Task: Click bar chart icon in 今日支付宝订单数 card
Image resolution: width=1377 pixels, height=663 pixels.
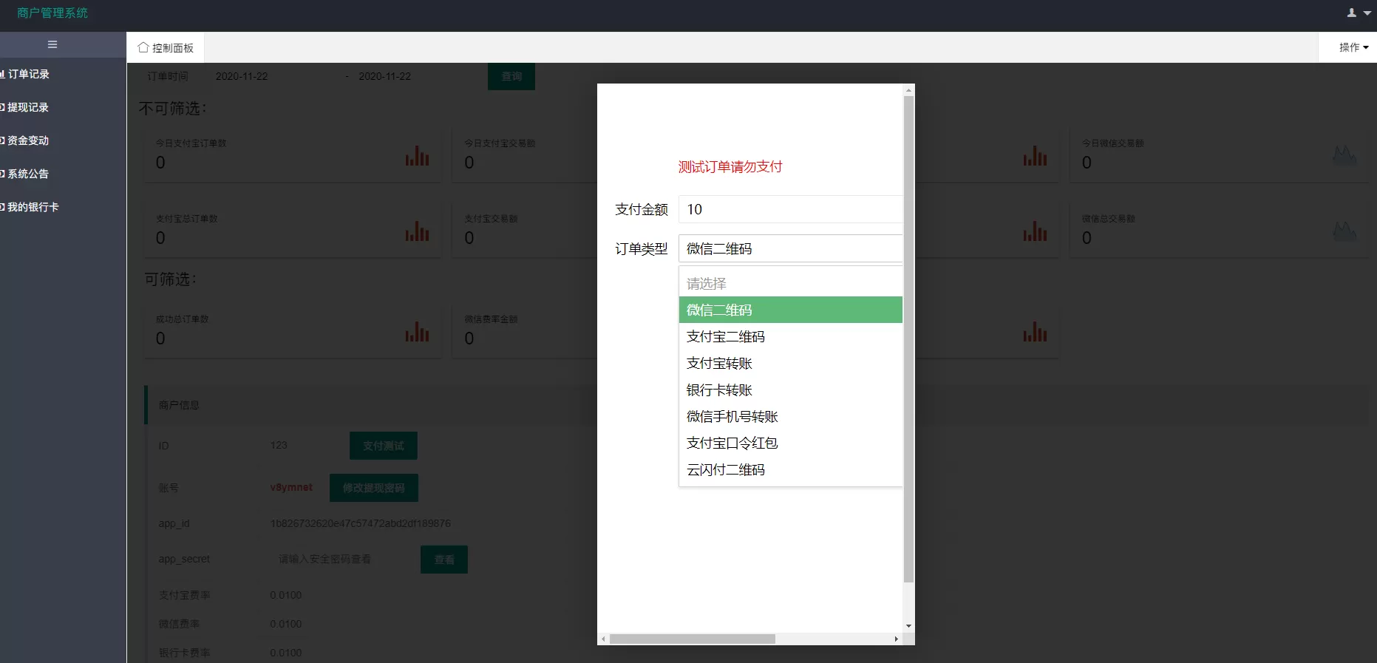Action: click(x=417, y=156)
